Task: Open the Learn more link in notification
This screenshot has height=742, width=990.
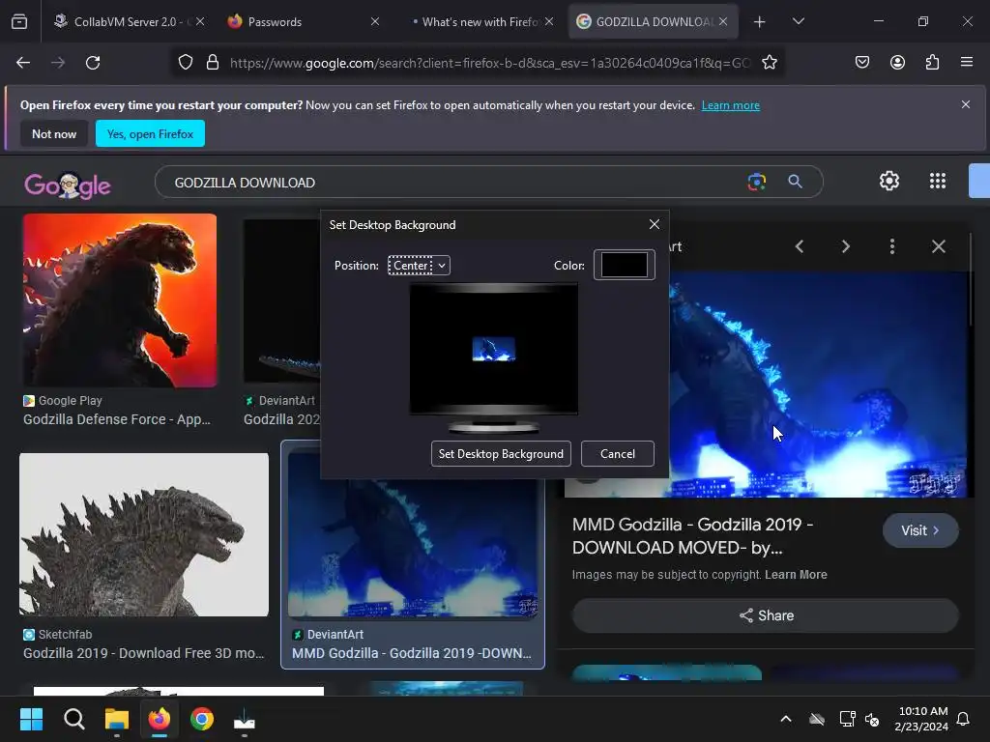Action: pyautogui.click(x=731, y=105)
